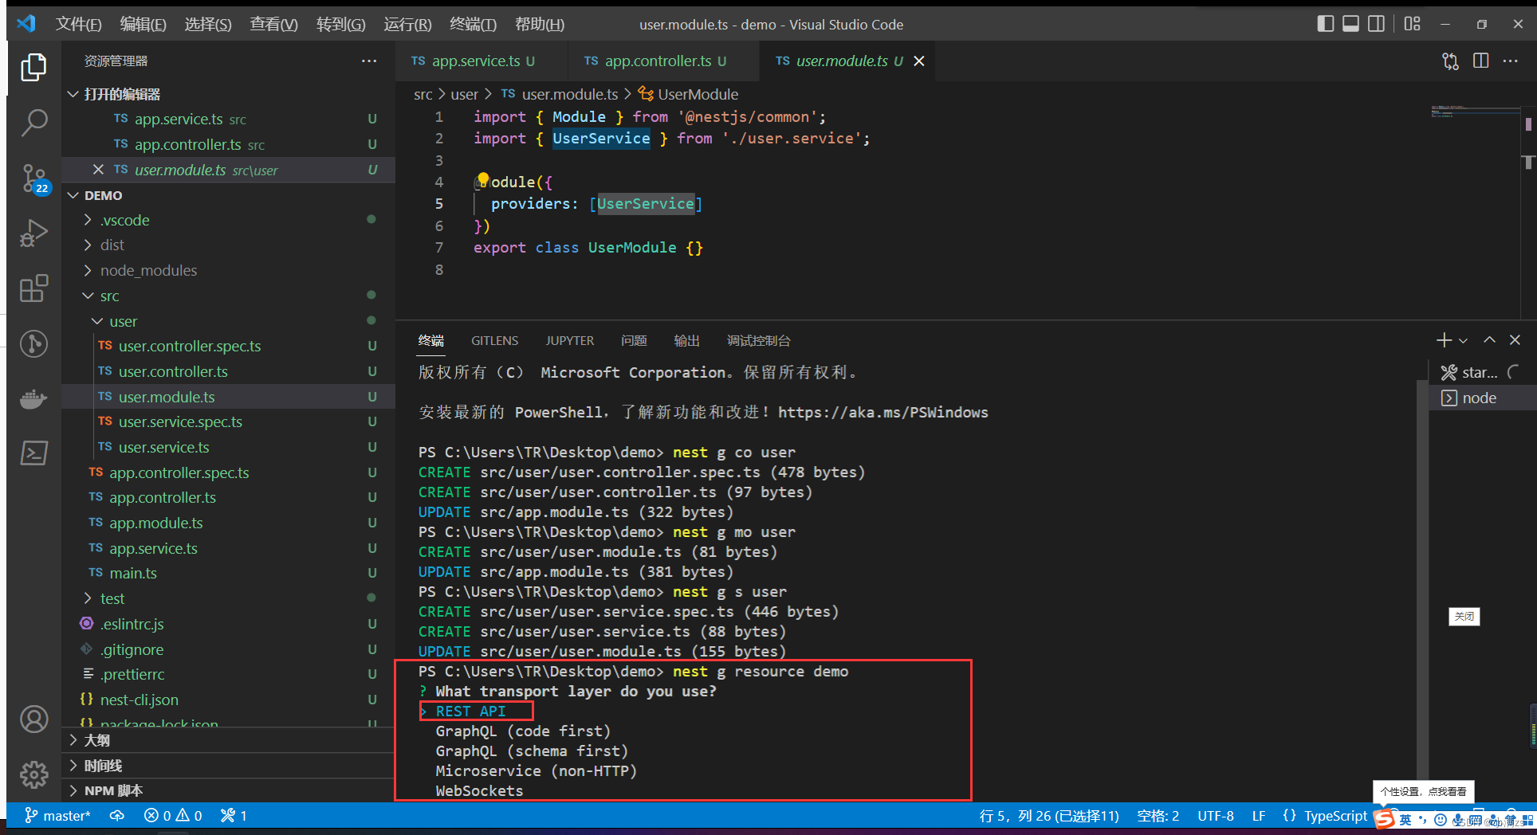Toggle the bottom panel layout button
The height and width of the screenshot is (835, 1537).
coord(1350,24)
